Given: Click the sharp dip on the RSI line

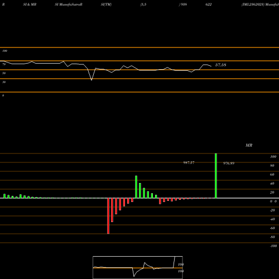Looking at the screenshot, I should [x=92, y=80].
